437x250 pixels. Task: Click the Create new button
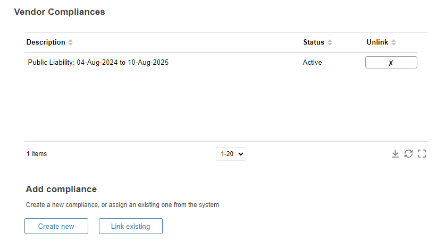click(56, 226)
